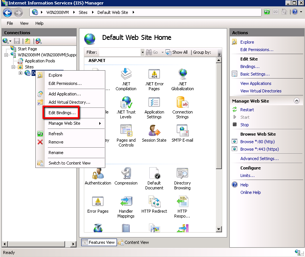Click the Up folder icon in Connections
Viewport: 305px width, 257px height.
27,41
